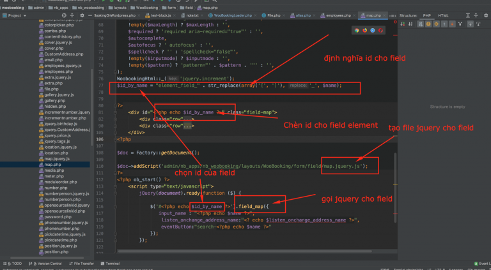Open the TODO tool window
Viewport: 491px width, 270px height.
14,263
